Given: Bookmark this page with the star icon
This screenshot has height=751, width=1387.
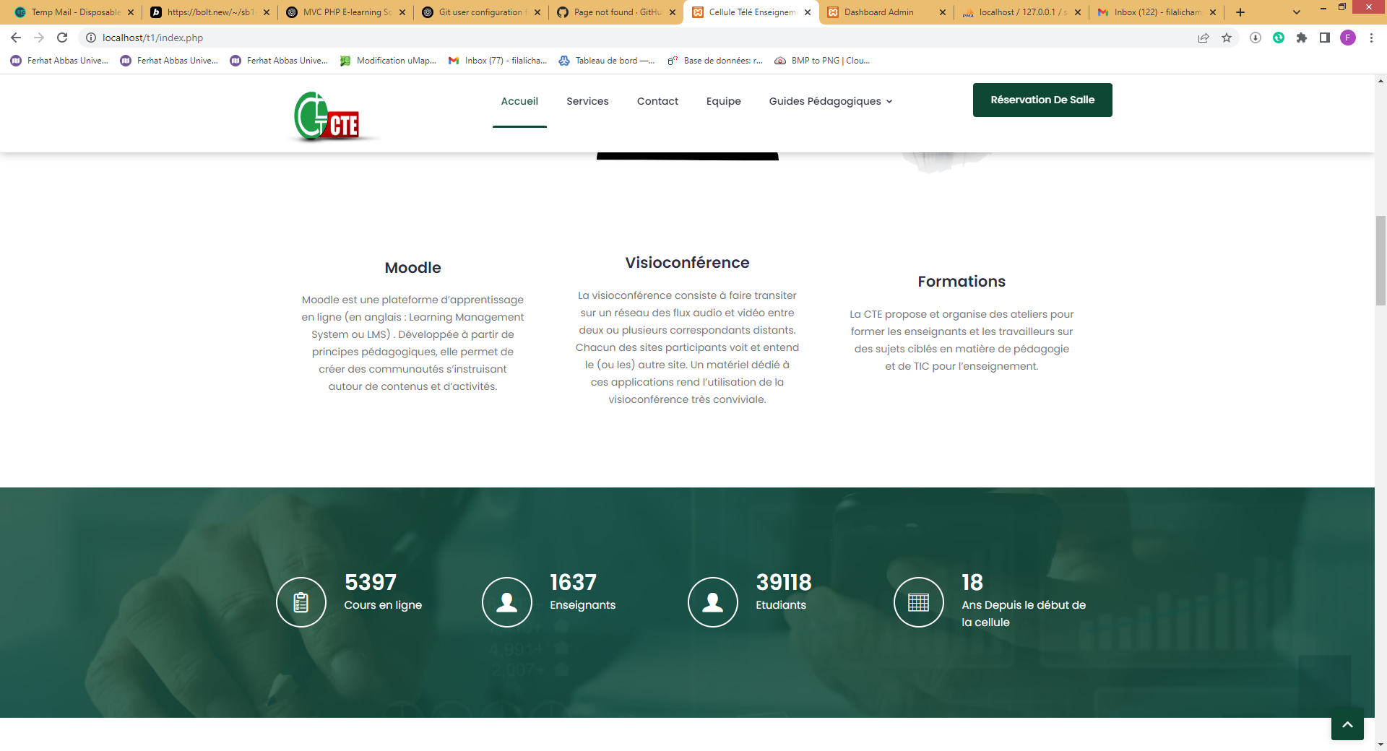Looking at the screenshot, I should click(1227, 38).
